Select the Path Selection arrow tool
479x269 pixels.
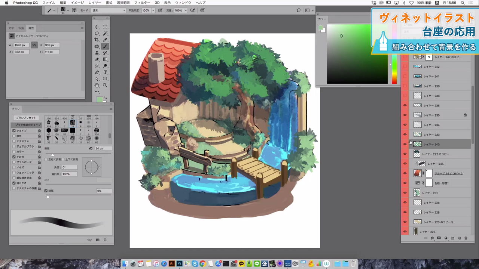coord(97,79)
